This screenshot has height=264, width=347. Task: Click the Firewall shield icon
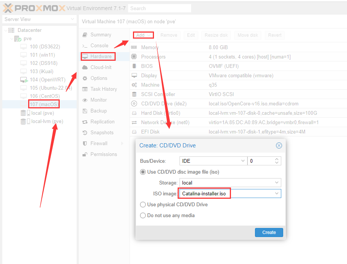[x=84, y=144]
